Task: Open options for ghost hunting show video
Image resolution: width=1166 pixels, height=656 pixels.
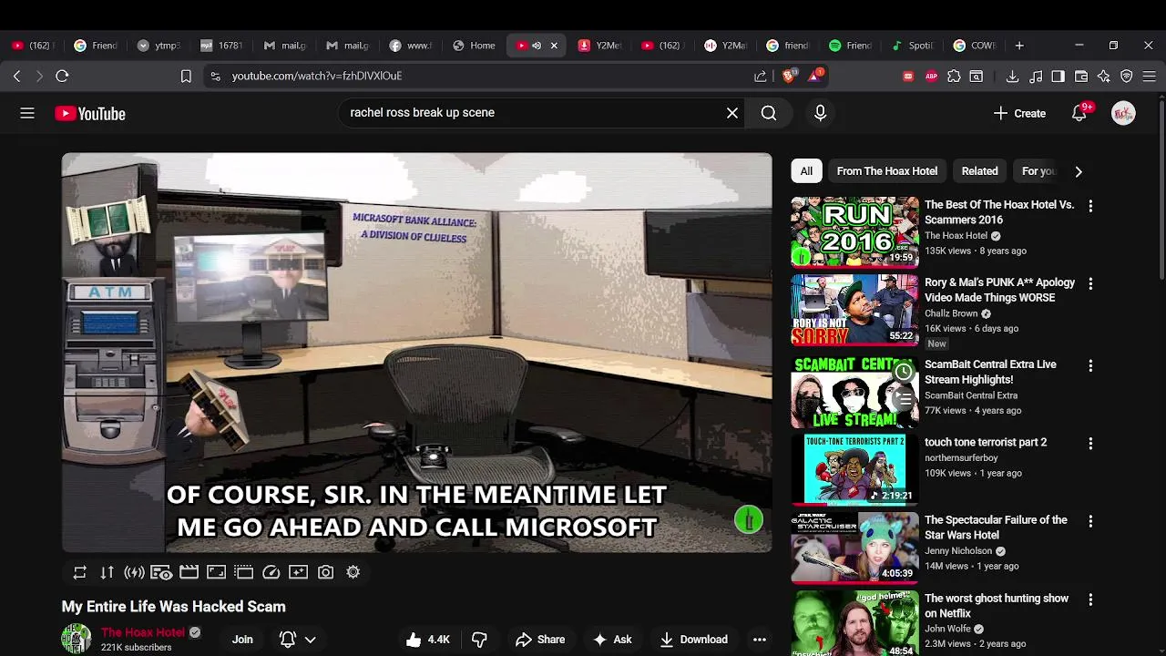Action: [1090, 600]
